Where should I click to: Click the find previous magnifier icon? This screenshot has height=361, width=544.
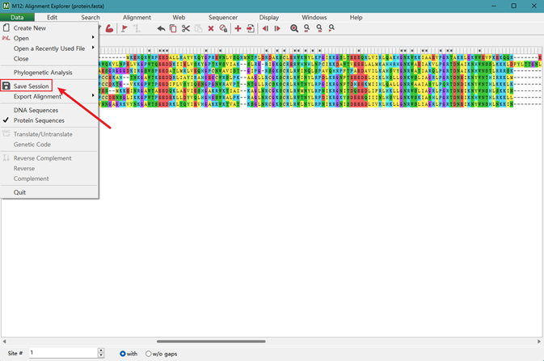coord(306,28)
